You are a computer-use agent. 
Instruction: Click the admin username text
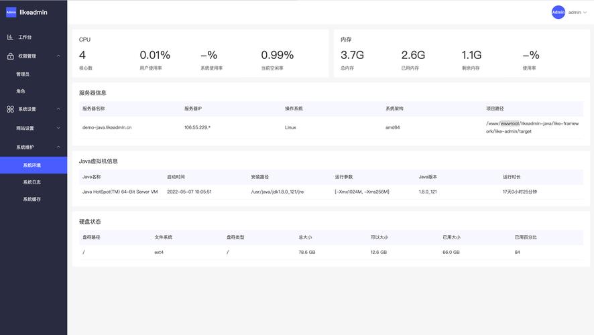coord(575,13)
